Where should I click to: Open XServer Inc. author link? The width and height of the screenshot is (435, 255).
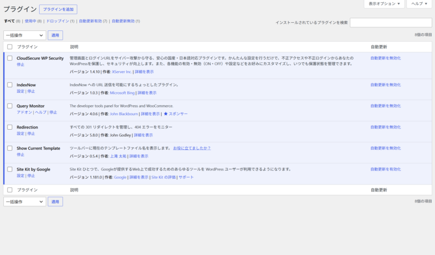tap(122, 72)
